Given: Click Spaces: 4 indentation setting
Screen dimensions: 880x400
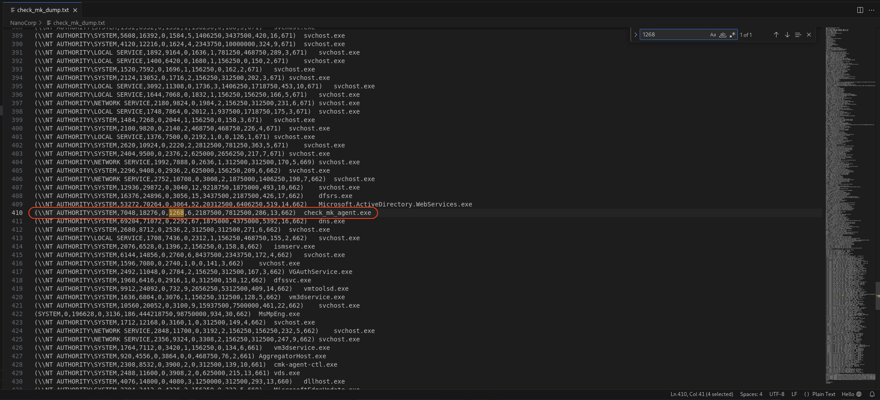Looking at the screenshot, I should tap(751, 394).
